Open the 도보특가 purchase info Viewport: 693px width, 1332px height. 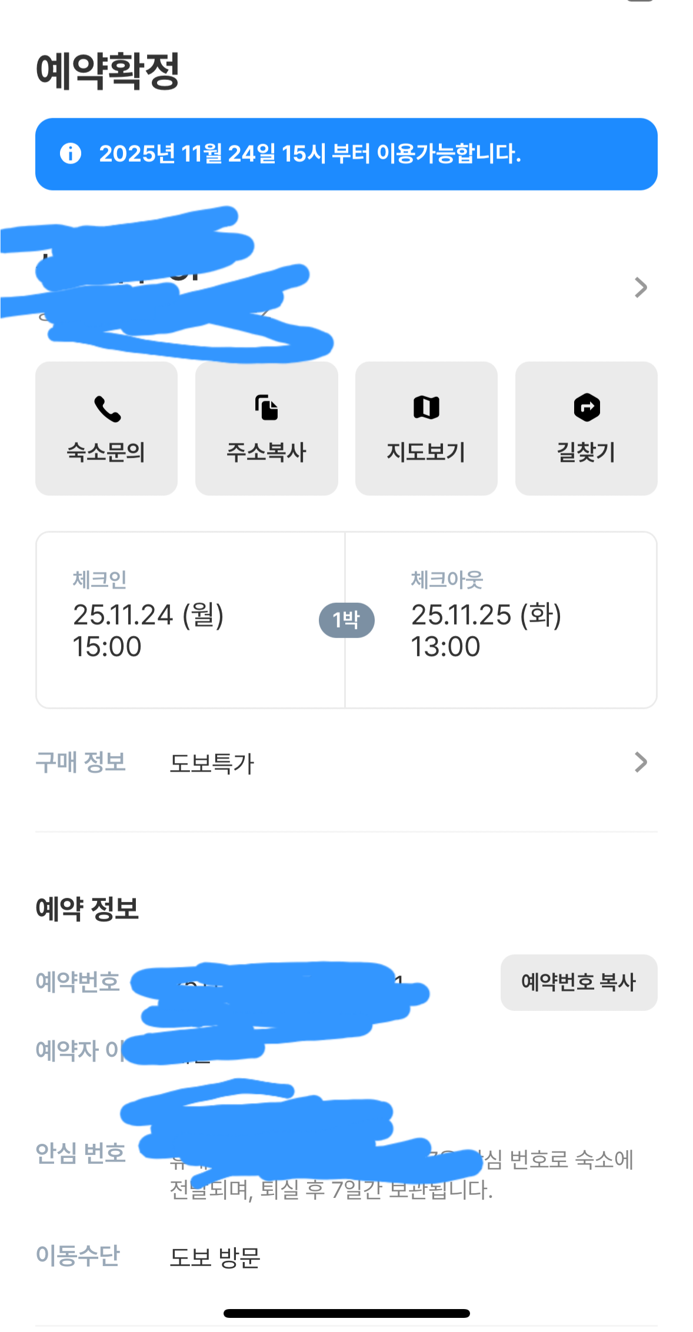(212, 763)
